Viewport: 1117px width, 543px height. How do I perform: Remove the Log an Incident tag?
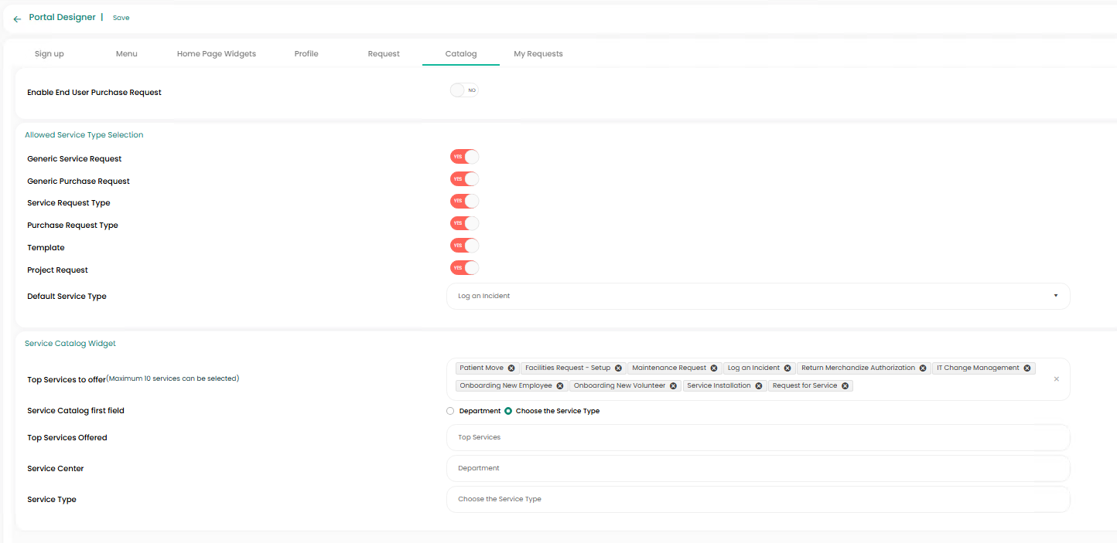pyautogui.click(x=787, y=368)
